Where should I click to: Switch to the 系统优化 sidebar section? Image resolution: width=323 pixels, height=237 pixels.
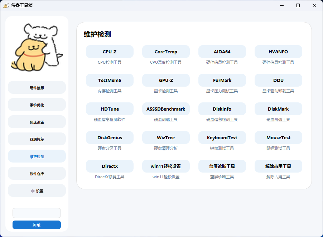pyautogui.click(x=37, y=105)
